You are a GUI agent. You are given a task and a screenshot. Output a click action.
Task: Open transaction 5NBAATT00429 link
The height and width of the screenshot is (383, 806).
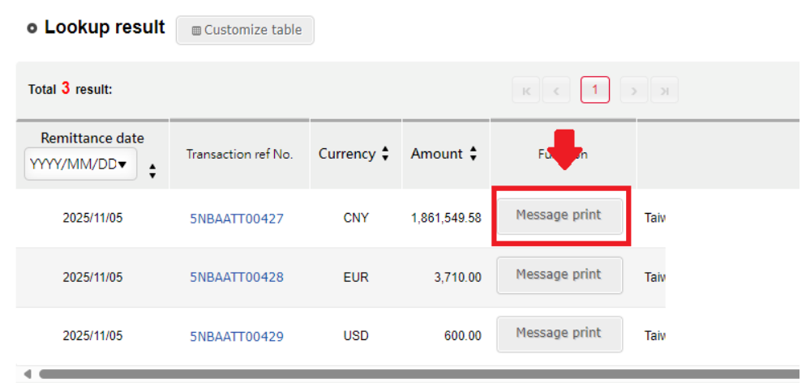pos(237,336)
